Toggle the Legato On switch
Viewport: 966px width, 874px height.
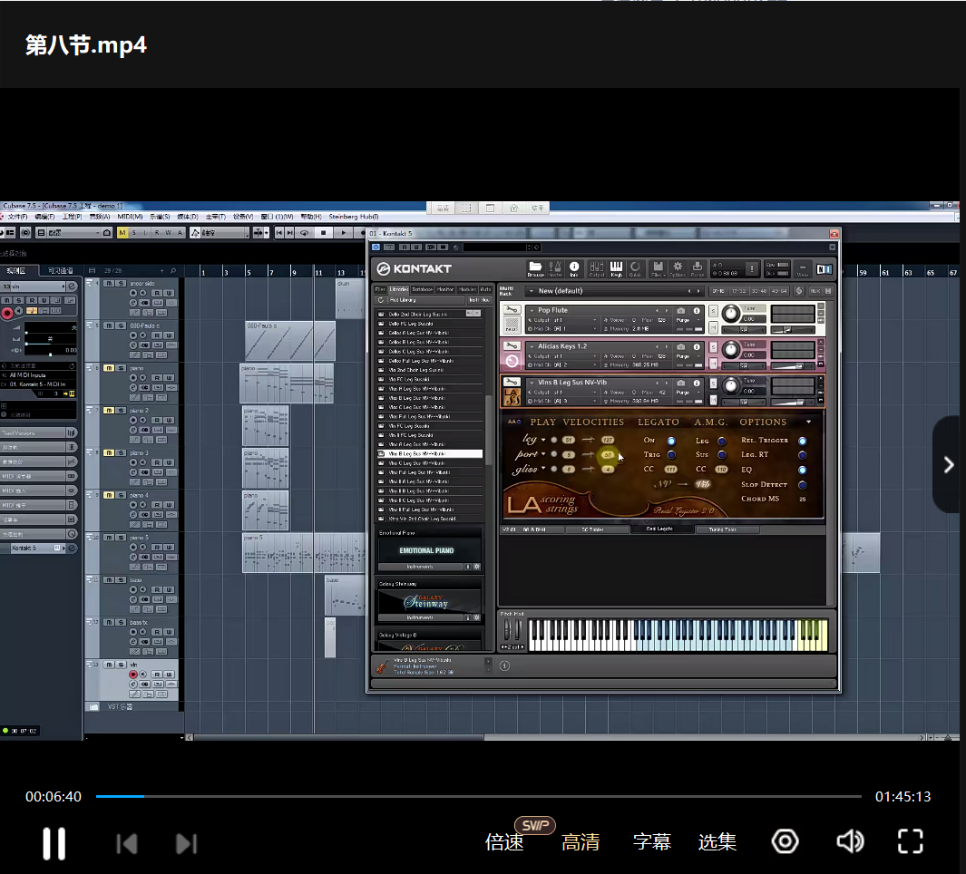point(671,441)
